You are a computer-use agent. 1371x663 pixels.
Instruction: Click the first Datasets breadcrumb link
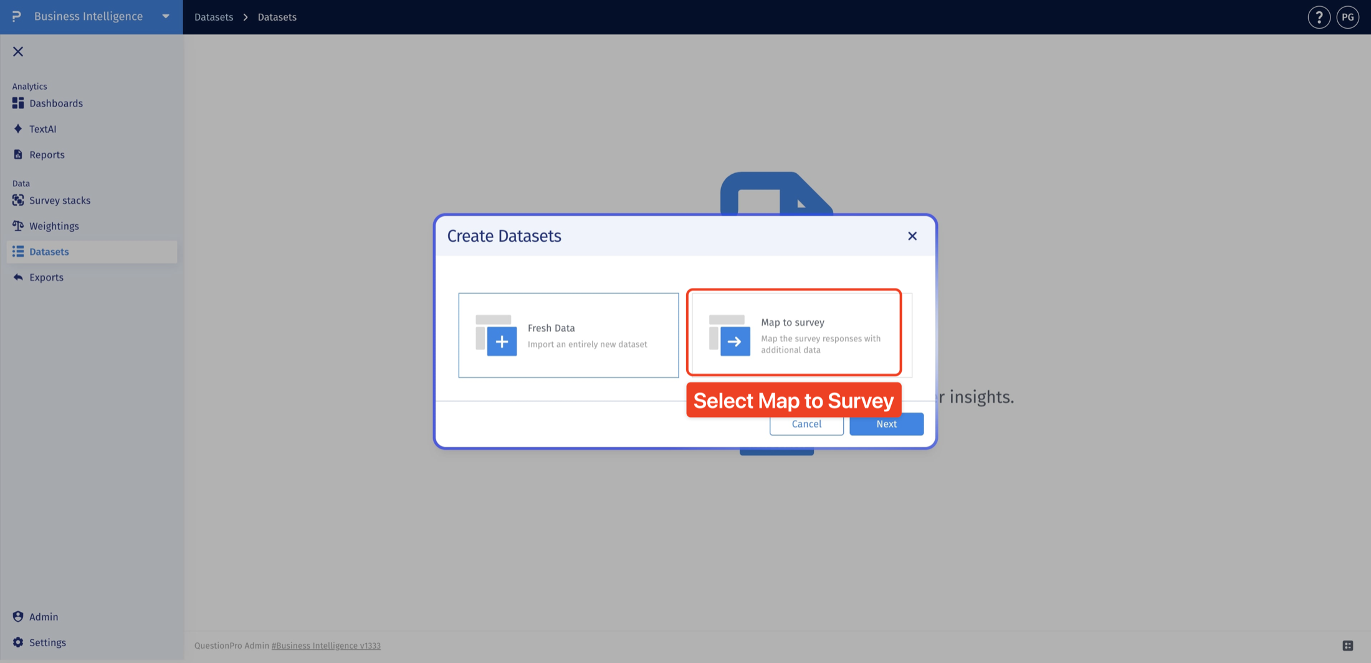(214, 17)
